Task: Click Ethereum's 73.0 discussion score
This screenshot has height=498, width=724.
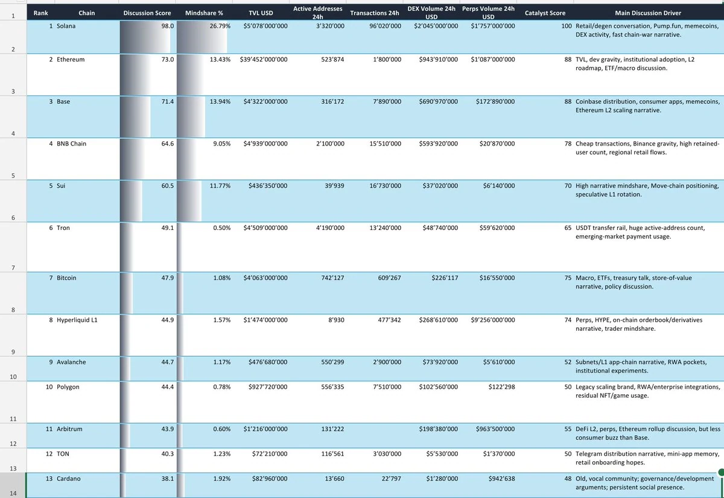Action: [x=147, y=75]
